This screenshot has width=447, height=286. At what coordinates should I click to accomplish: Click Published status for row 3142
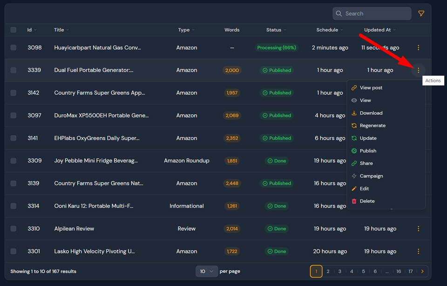click(277, 93)
